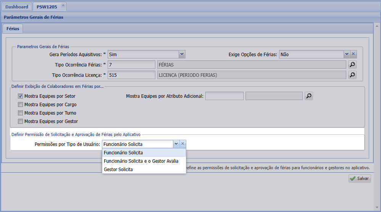Enable Mostra Equipes por Cargo
Screen dimensions: 381x212
20,105
